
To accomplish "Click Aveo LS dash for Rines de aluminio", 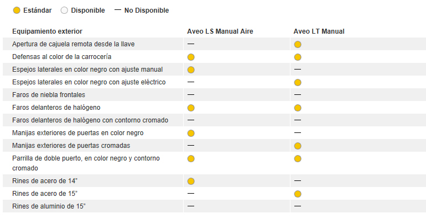I will tap(191, 206).
